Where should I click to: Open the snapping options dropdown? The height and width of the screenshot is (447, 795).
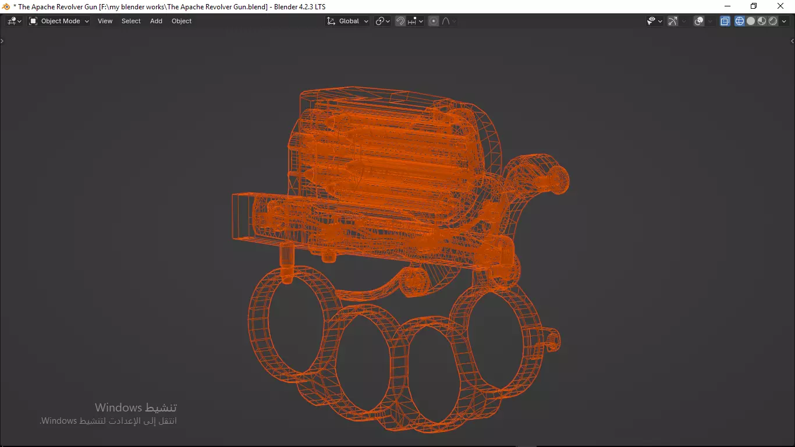coord(415,21)
